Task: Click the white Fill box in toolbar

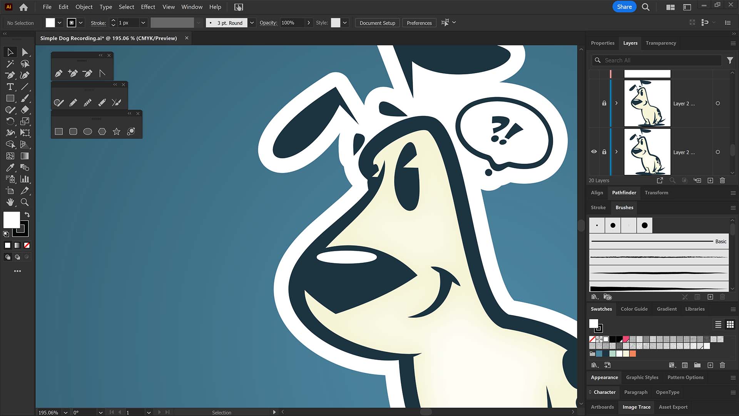Action: tap(12, 220)
